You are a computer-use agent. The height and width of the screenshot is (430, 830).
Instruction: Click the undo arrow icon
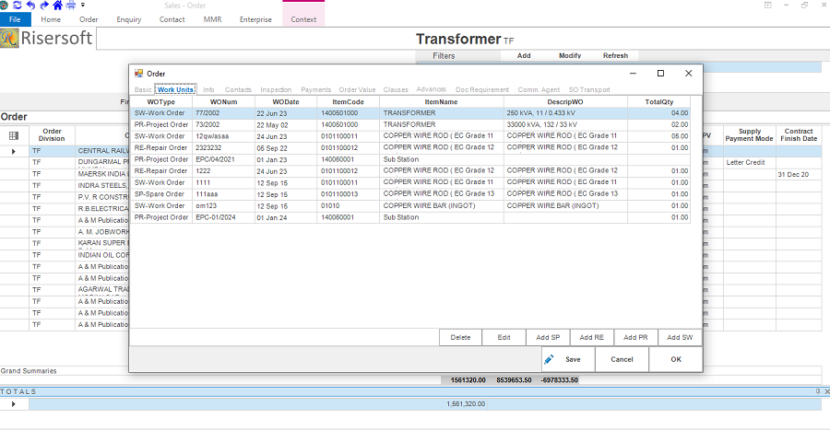[30, 6]
